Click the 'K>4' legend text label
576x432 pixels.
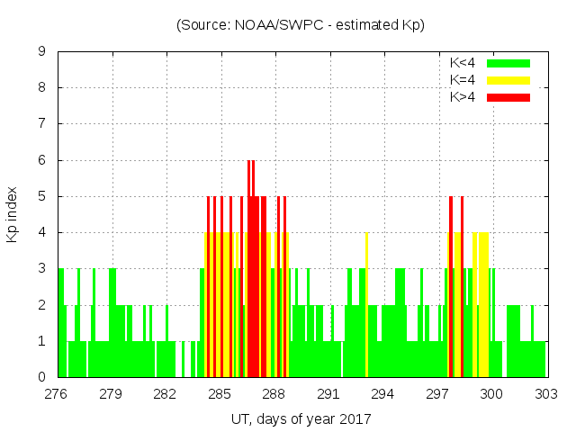463,96
